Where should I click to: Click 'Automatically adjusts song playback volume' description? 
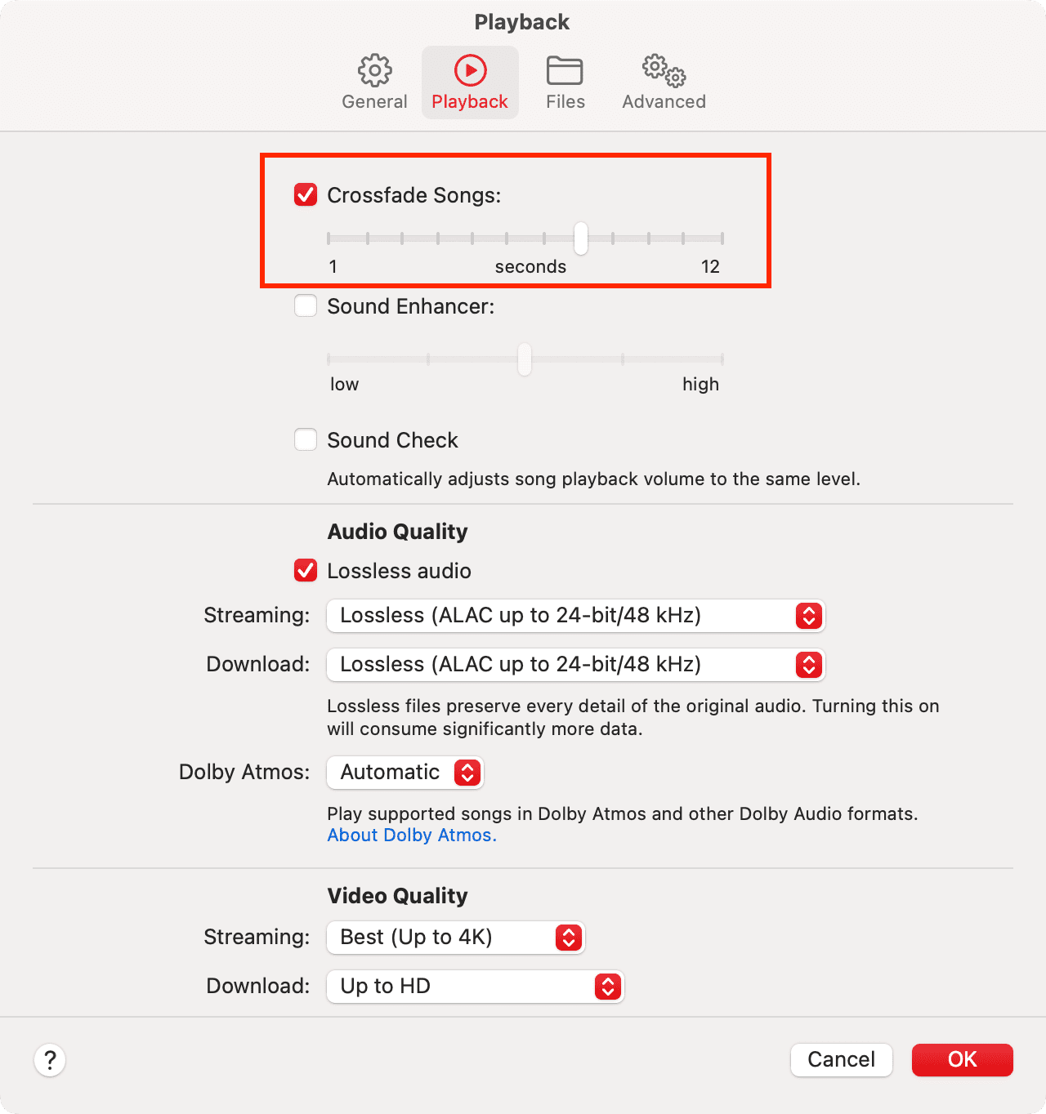coord(594,479)
